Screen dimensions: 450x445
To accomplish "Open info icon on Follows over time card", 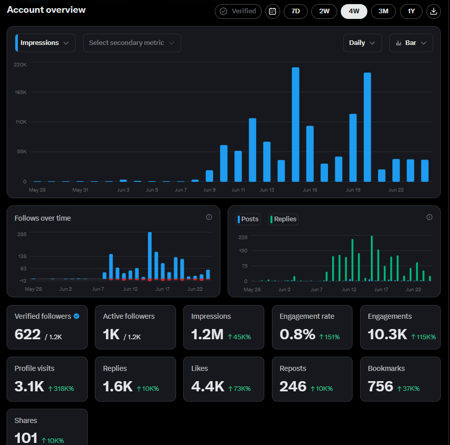I will click(209, 217).
